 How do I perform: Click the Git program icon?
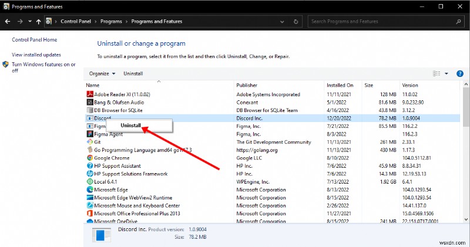[x=90, y=142]
